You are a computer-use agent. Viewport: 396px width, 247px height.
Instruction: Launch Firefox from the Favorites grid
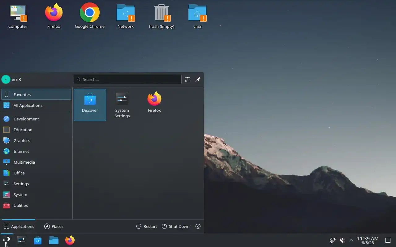click(x=154, y=105)
